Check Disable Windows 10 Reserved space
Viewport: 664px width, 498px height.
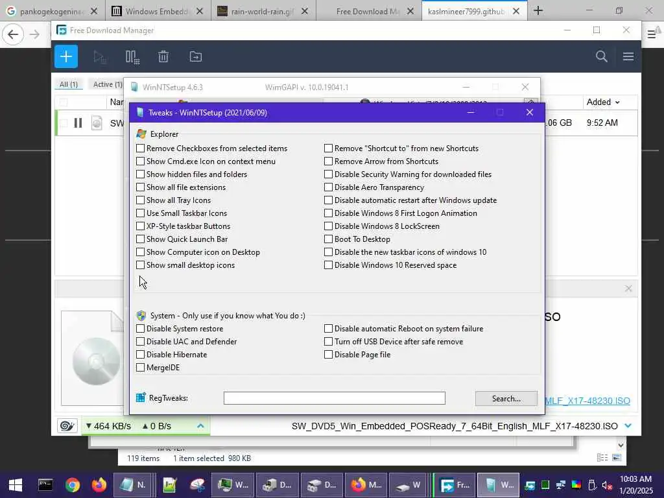(x=328, y=265)
